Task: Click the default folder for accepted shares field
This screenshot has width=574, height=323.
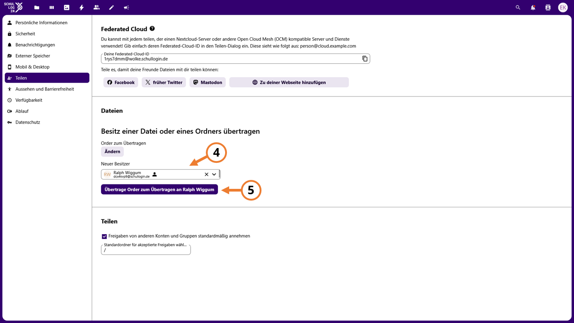Action: tap(146, 250)
